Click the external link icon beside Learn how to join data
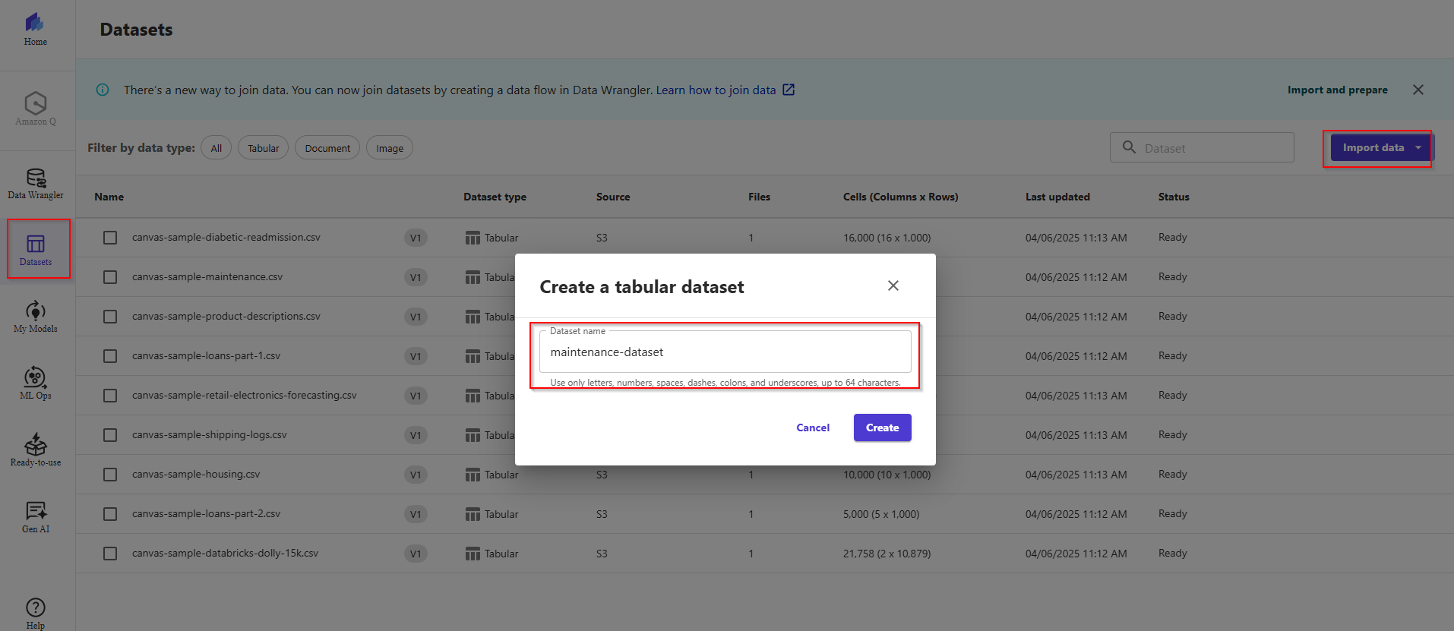The image size is (1454, 631). (x=789, y=90)
